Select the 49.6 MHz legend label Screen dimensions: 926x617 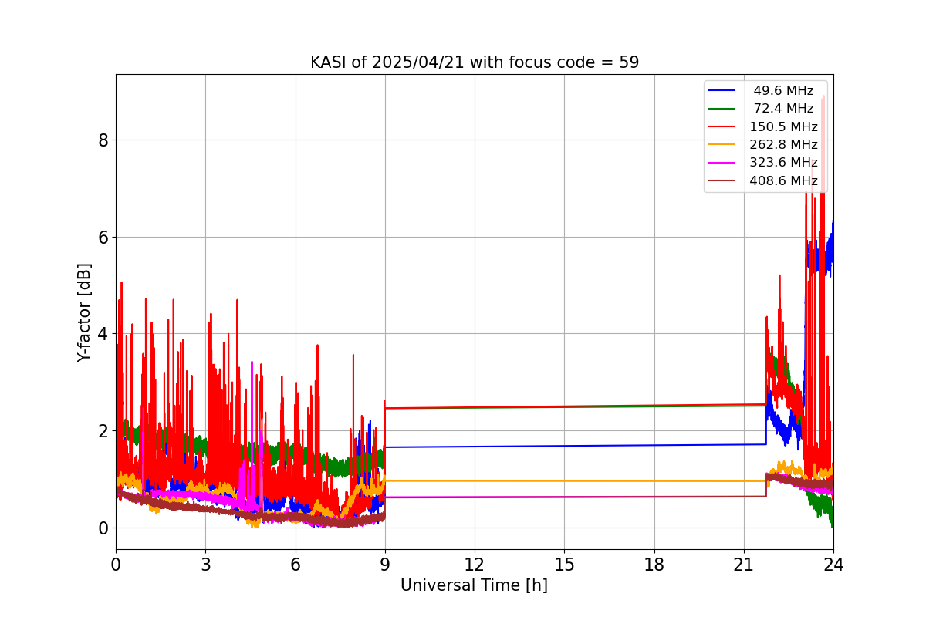click(x=783, y=90)
